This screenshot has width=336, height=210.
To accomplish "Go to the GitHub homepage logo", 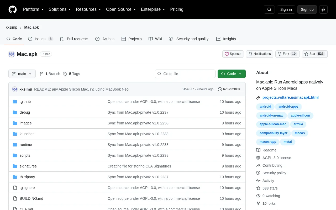I will (13, 9).
